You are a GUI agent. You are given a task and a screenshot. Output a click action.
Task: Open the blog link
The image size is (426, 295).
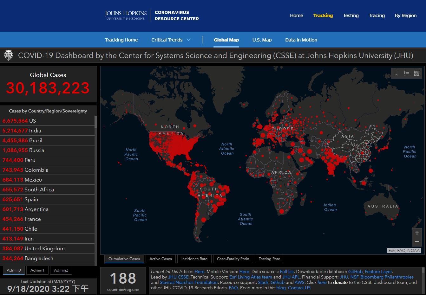pos(281,288)
